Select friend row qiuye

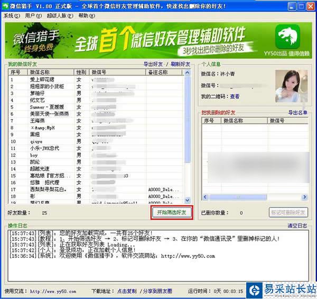[96, 141]
